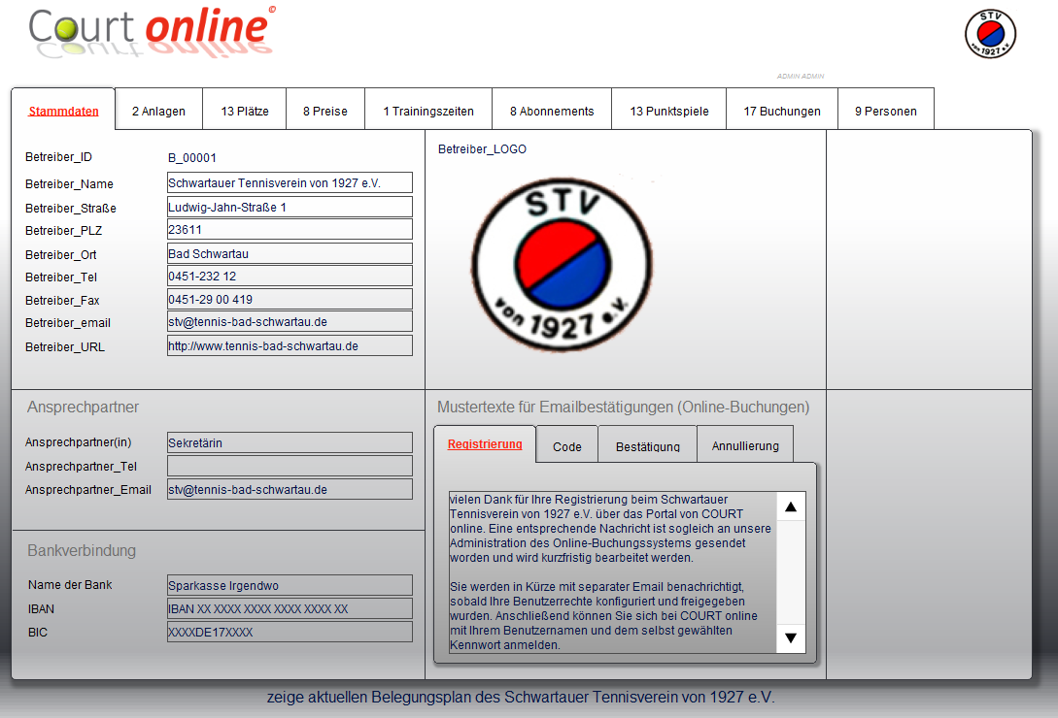
Task: Click the Ansprechpartner_Email label
Action: pos(88,489)
